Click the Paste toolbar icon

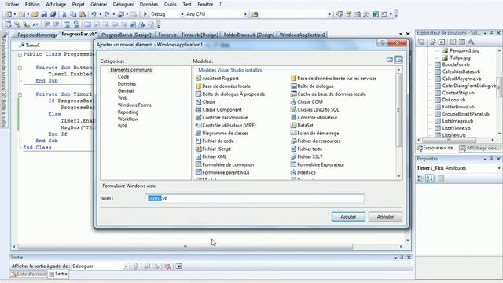coord(83,14)
